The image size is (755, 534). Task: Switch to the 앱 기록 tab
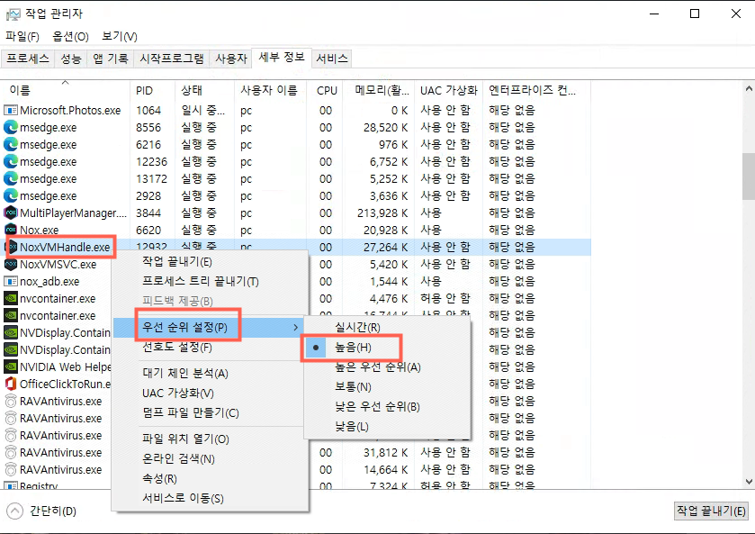click(x=111, y=59)
